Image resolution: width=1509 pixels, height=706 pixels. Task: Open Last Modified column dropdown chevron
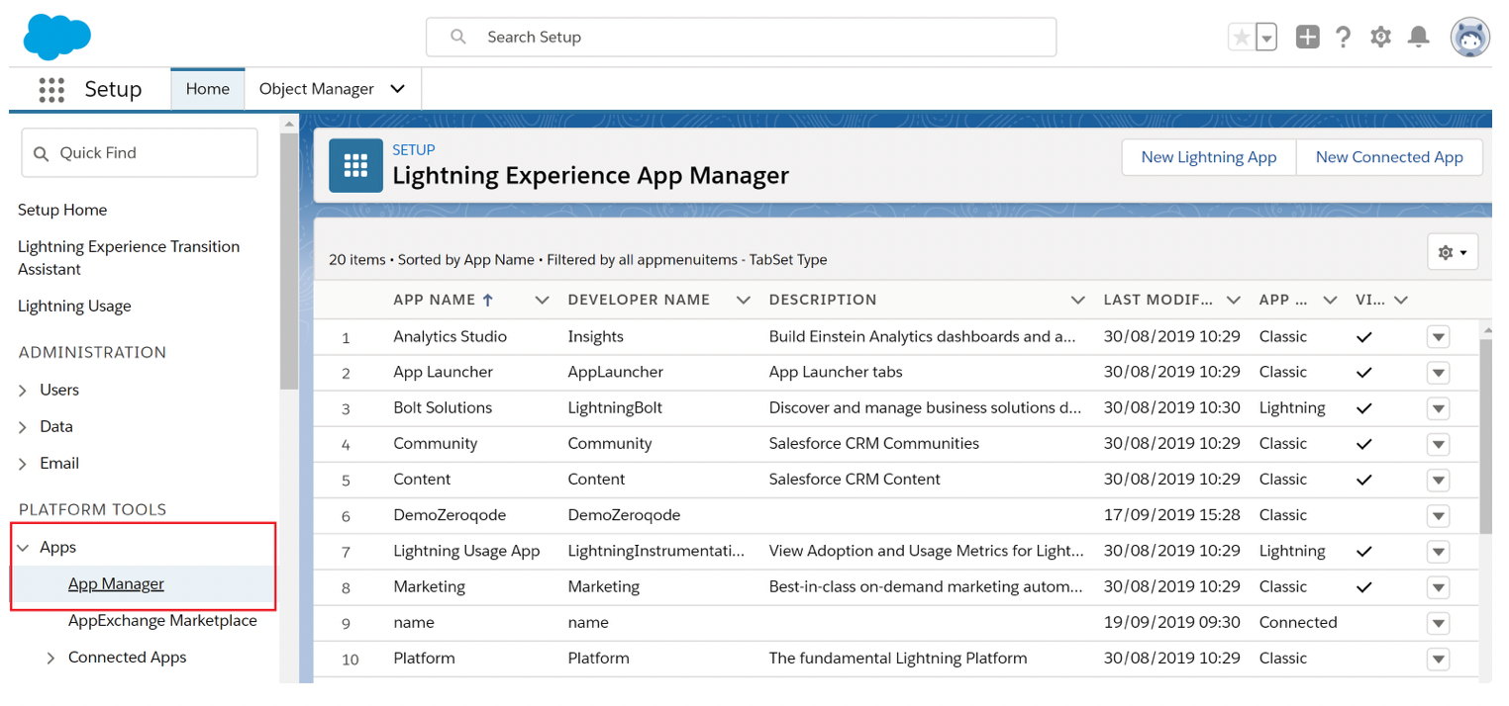(1233, 300)
